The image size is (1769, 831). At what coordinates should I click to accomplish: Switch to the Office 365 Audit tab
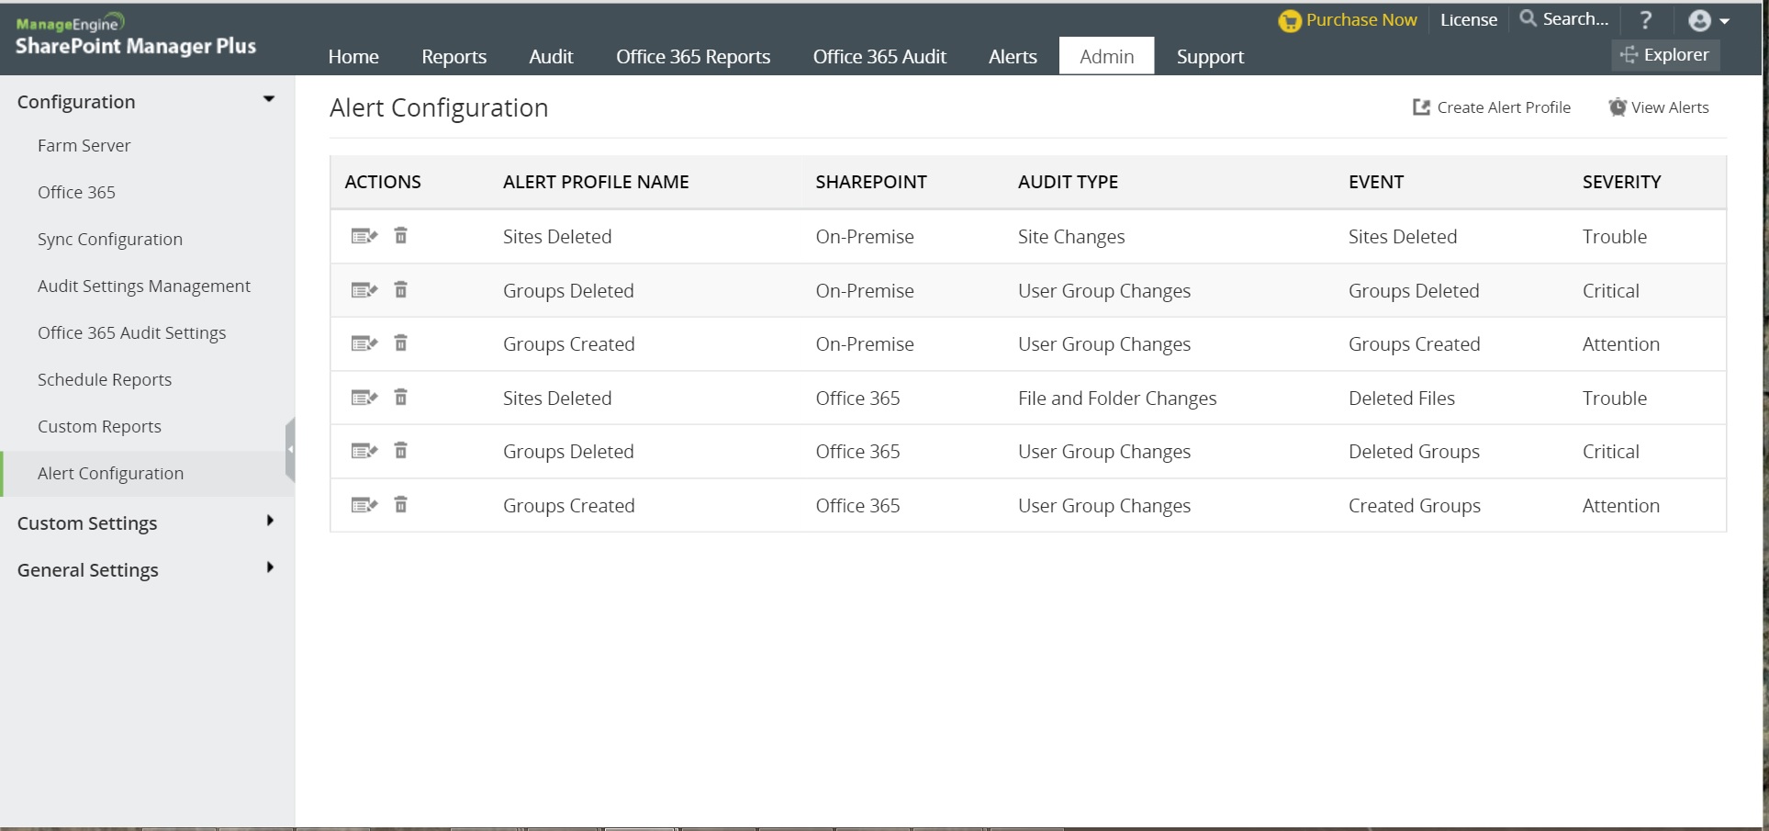[879, 57]
